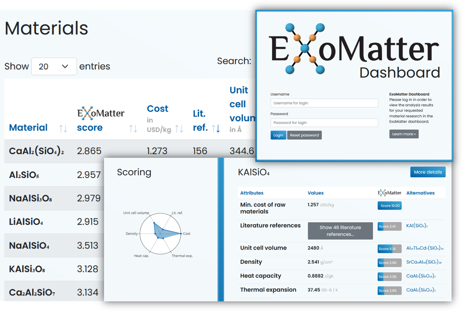Click the Score 2.60 density badge
This screenshot has height=311, width=463.
click(389, 263)
